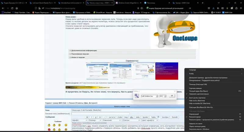Click the HotKey dialog magnifier icon
244x132 pixels.
coord(137,96)
